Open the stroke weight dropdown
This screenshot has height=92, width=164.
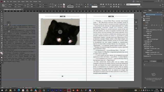[74, 5]
